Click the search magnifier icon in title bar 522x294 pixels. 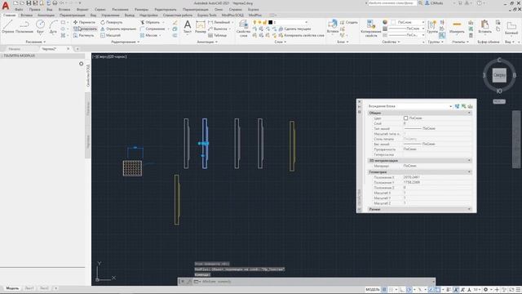(421, 3)
